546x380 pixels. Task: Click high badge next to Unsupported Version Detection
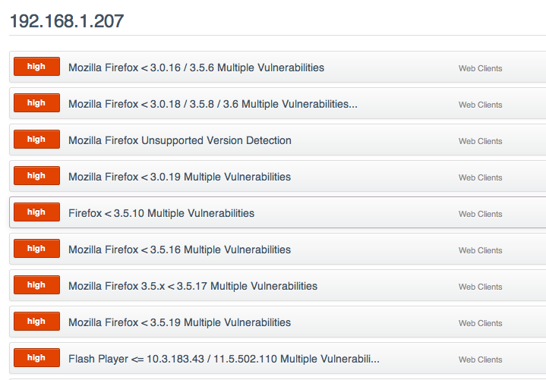click(36, 140)
